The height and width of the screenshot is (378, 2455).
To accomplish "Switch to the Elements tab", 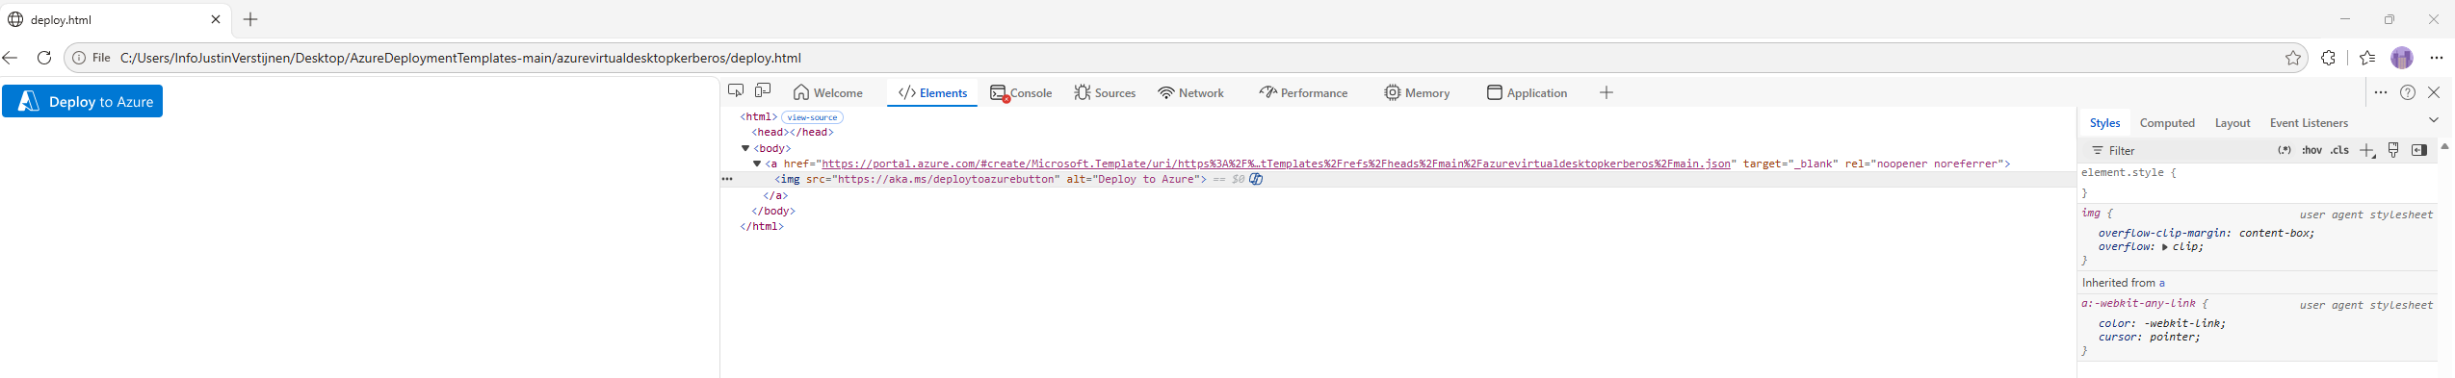I will pos(932,92).
